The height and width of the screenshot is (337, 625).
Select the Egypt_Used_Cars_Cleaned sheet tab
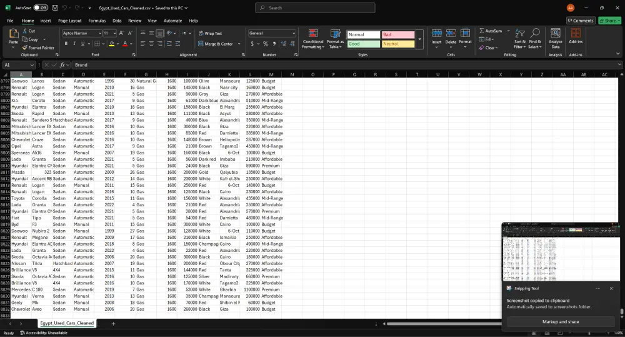pyautogui.click(x=67, y=323)
